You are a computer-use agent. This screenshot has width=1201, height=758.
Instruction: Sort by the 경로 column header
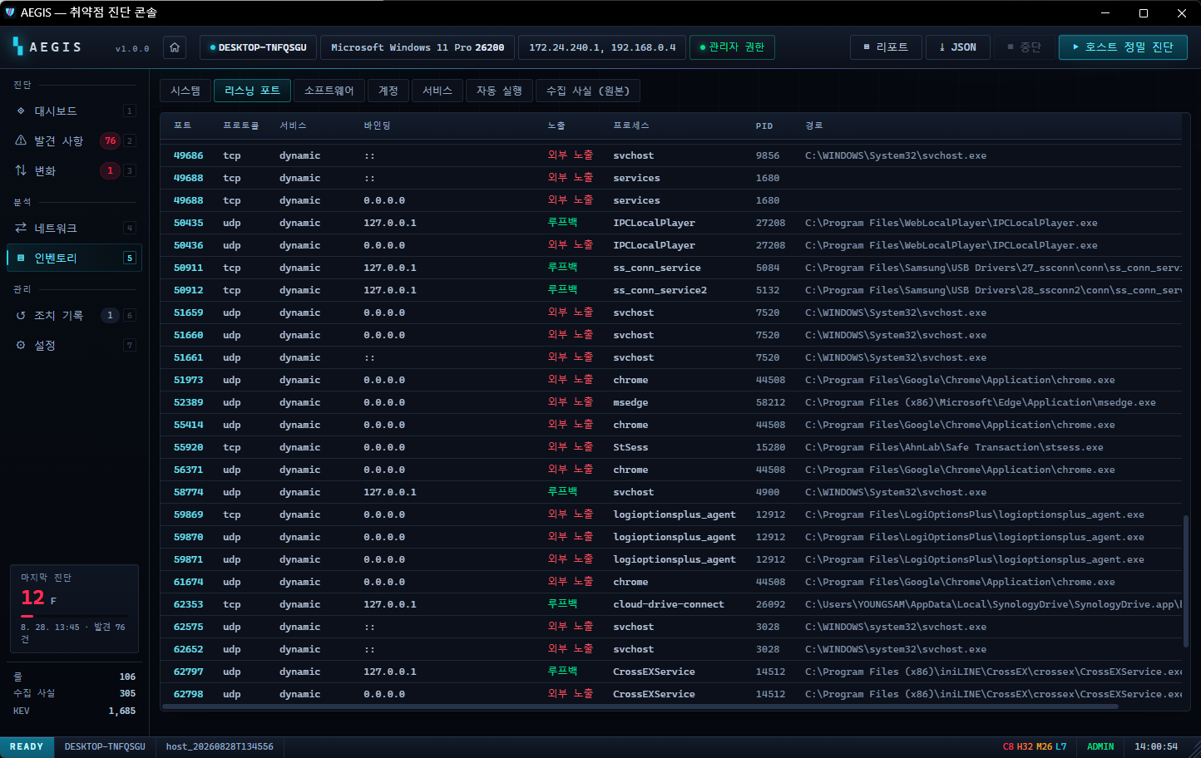pos(813,126)
